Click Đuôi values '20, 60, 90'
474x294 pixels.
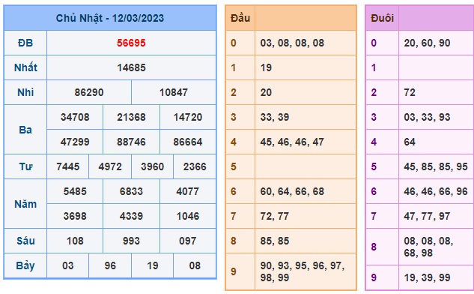point(427,43)
